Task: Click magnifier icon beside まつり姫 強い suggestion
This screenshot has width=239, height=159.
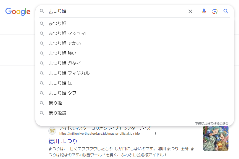Action: [x=42, y=53]
